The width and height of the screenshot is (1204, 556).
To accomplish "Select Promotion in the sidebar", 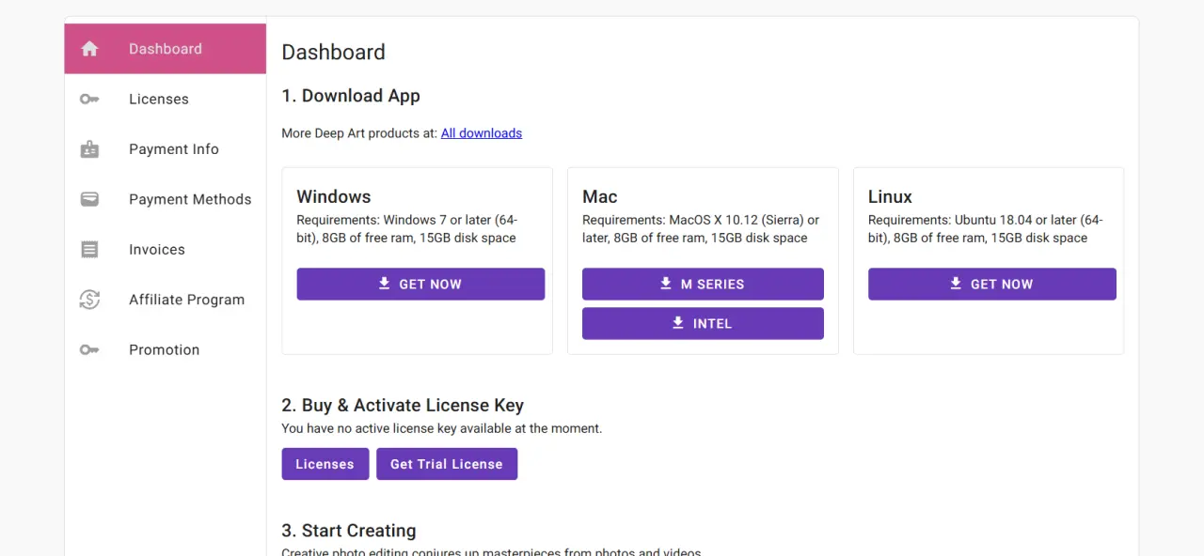I will pos(166,349).
